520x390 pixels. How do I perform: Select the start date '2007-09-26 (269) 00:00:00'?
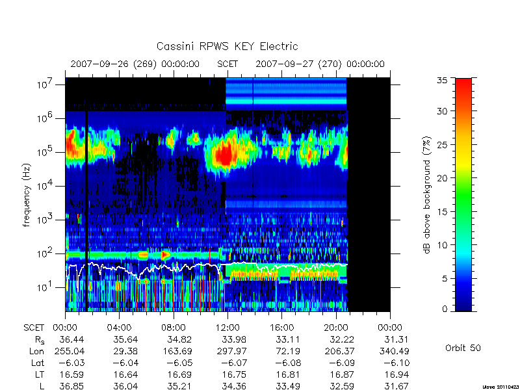click(135, 64)
